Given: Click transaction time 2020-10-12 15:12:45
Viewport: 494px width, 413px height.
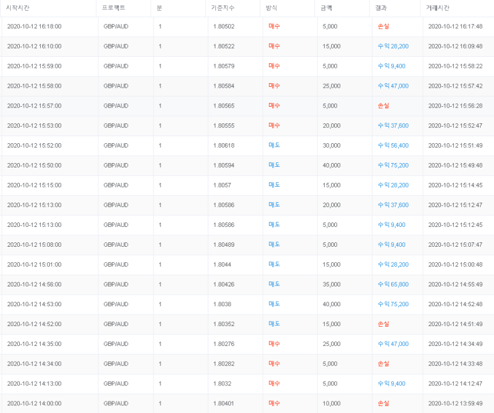Looking at the screenshot, I should [455, 225].
